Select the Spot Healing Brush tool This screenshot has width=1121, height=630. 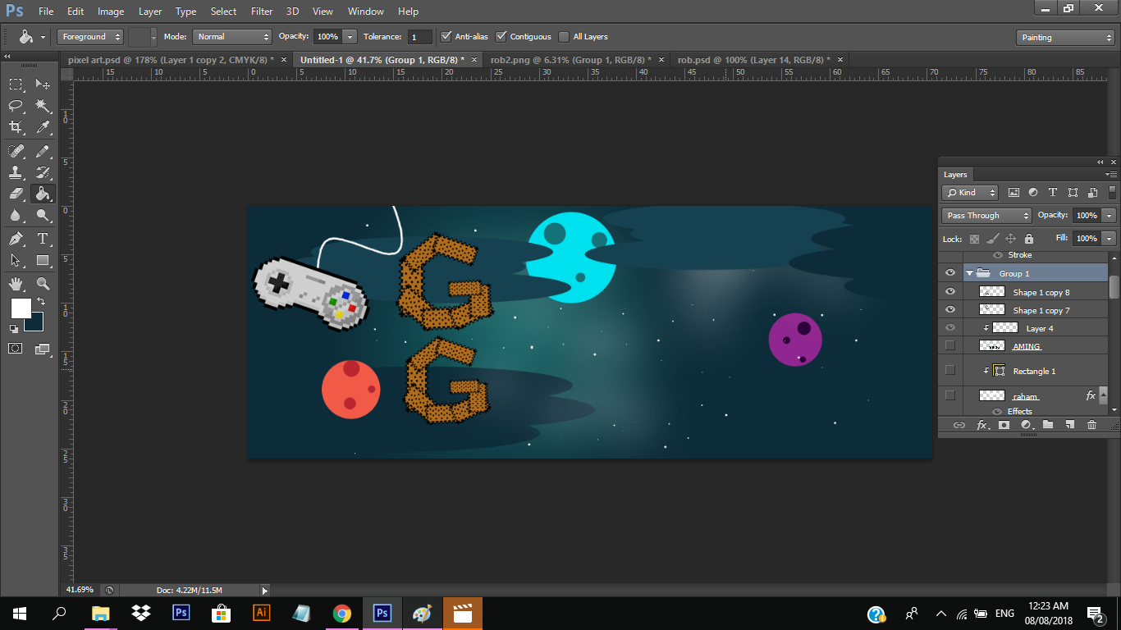coord(16,151)
